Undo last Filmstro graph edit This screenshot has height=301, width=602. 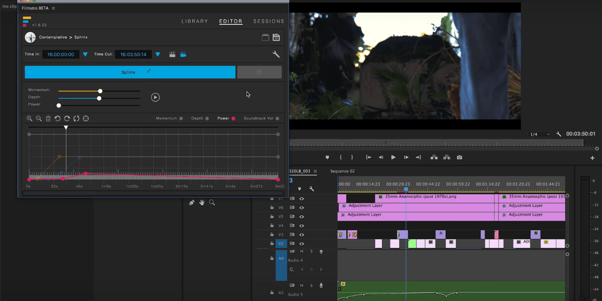pyautogui.click(x=58, y=118)
